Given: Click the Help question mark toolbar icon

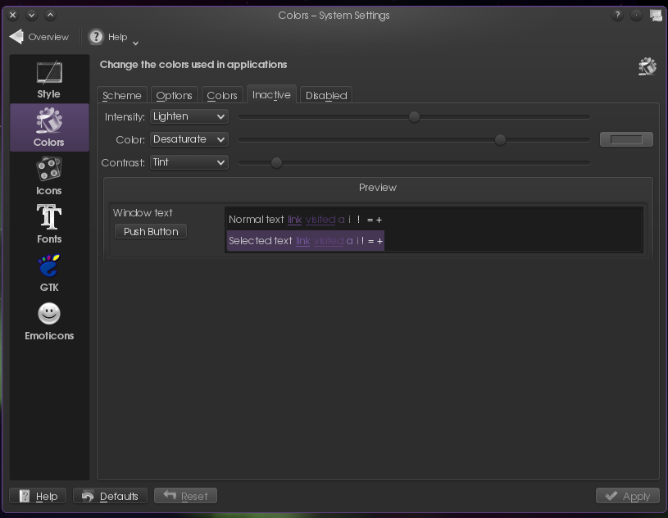Looking at the screenshot, I should tap(96, 37).
